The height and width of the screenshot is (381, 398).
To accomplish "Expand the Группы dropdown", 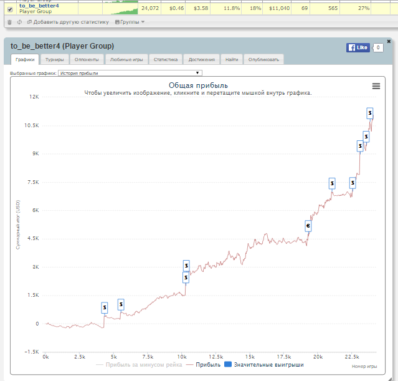I will coord(130,22).
